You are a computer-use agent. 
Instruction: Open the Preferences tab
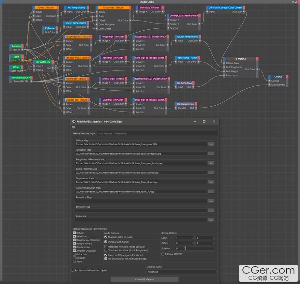pos(121,134)
